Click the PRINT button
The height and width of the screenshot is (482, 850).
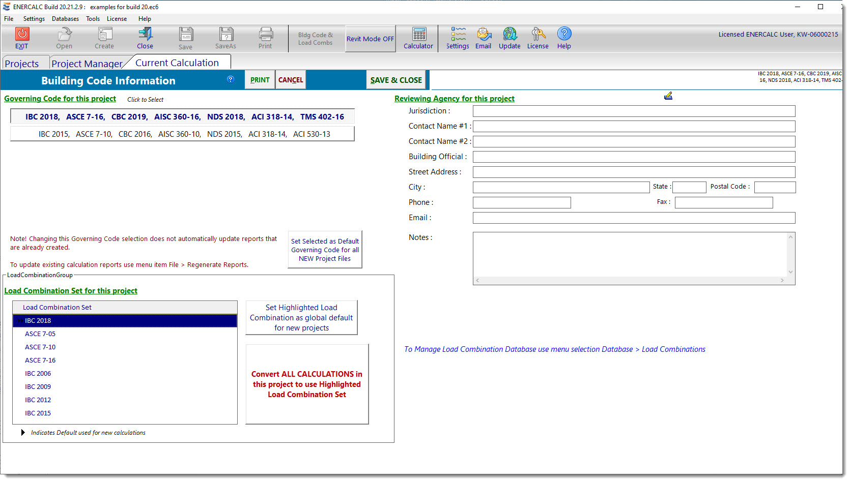click(260, 80)
